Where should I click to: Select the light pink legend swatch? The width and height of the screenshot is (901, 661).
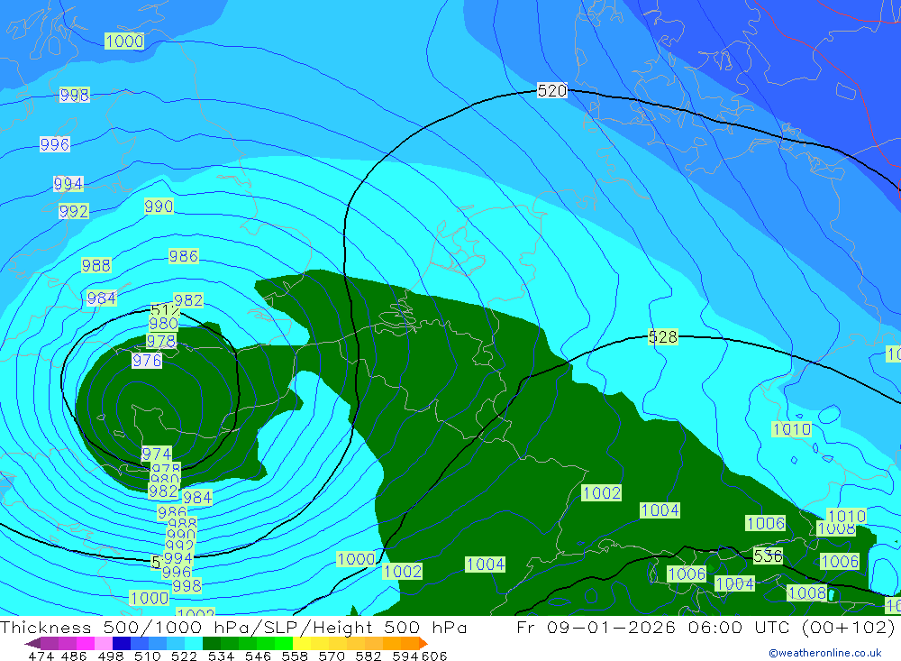pos(104,643)
